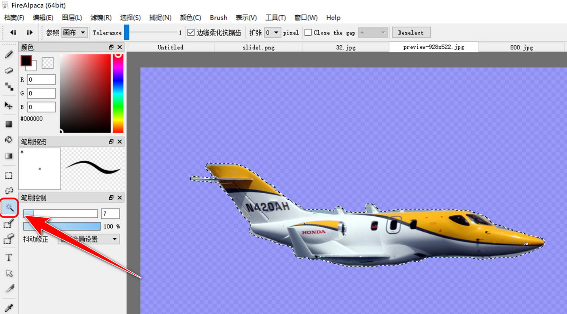Open the 档案(F) file menu
The height and width of the screenshot is (314, 567).
click(x=14, y=17)
